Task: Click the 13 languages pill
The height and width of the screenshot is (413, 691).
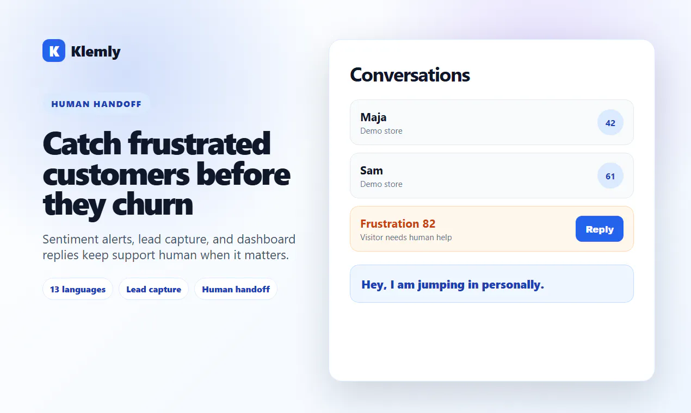Action: click(78, 289)
